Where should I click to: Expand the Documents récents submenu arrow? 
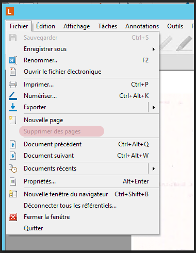click(153, 168)
